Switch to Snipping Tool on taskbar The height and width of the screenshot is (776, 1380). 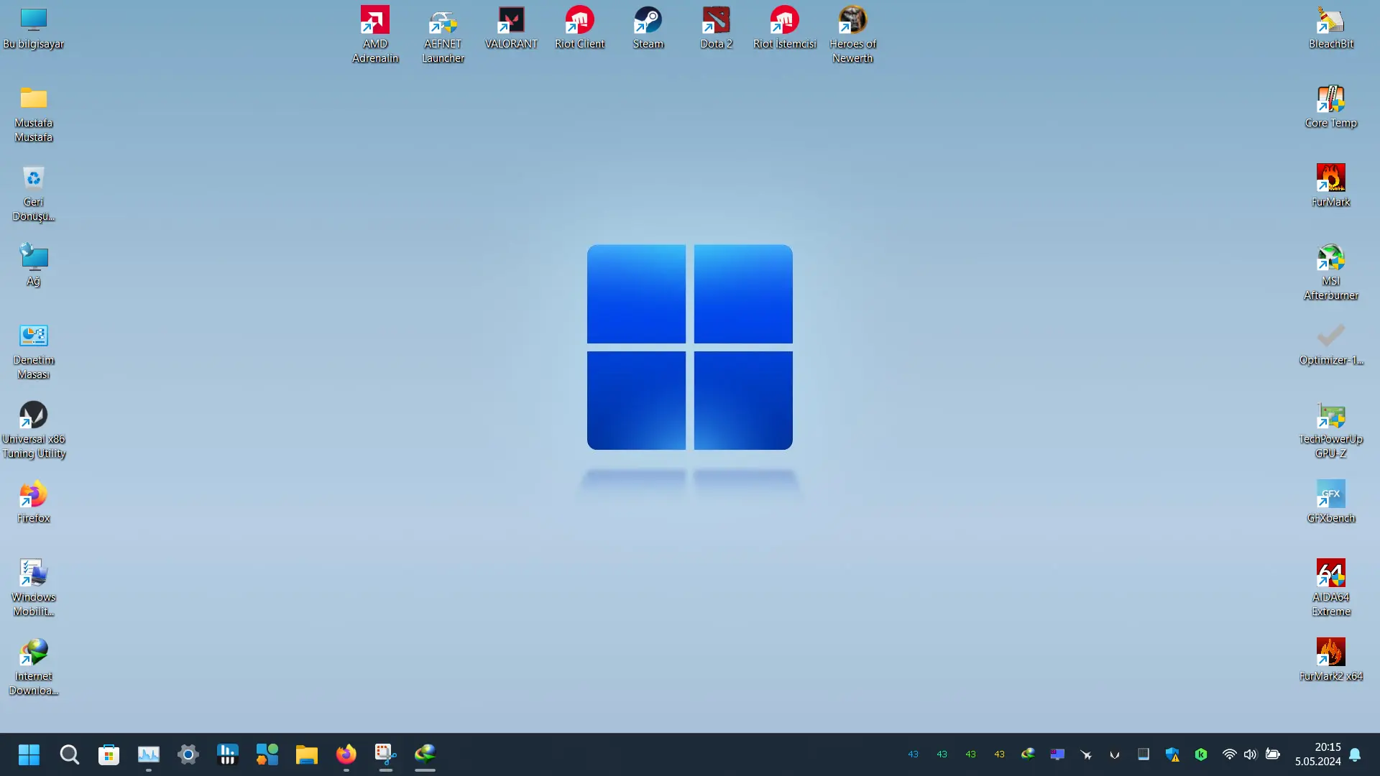385,754
